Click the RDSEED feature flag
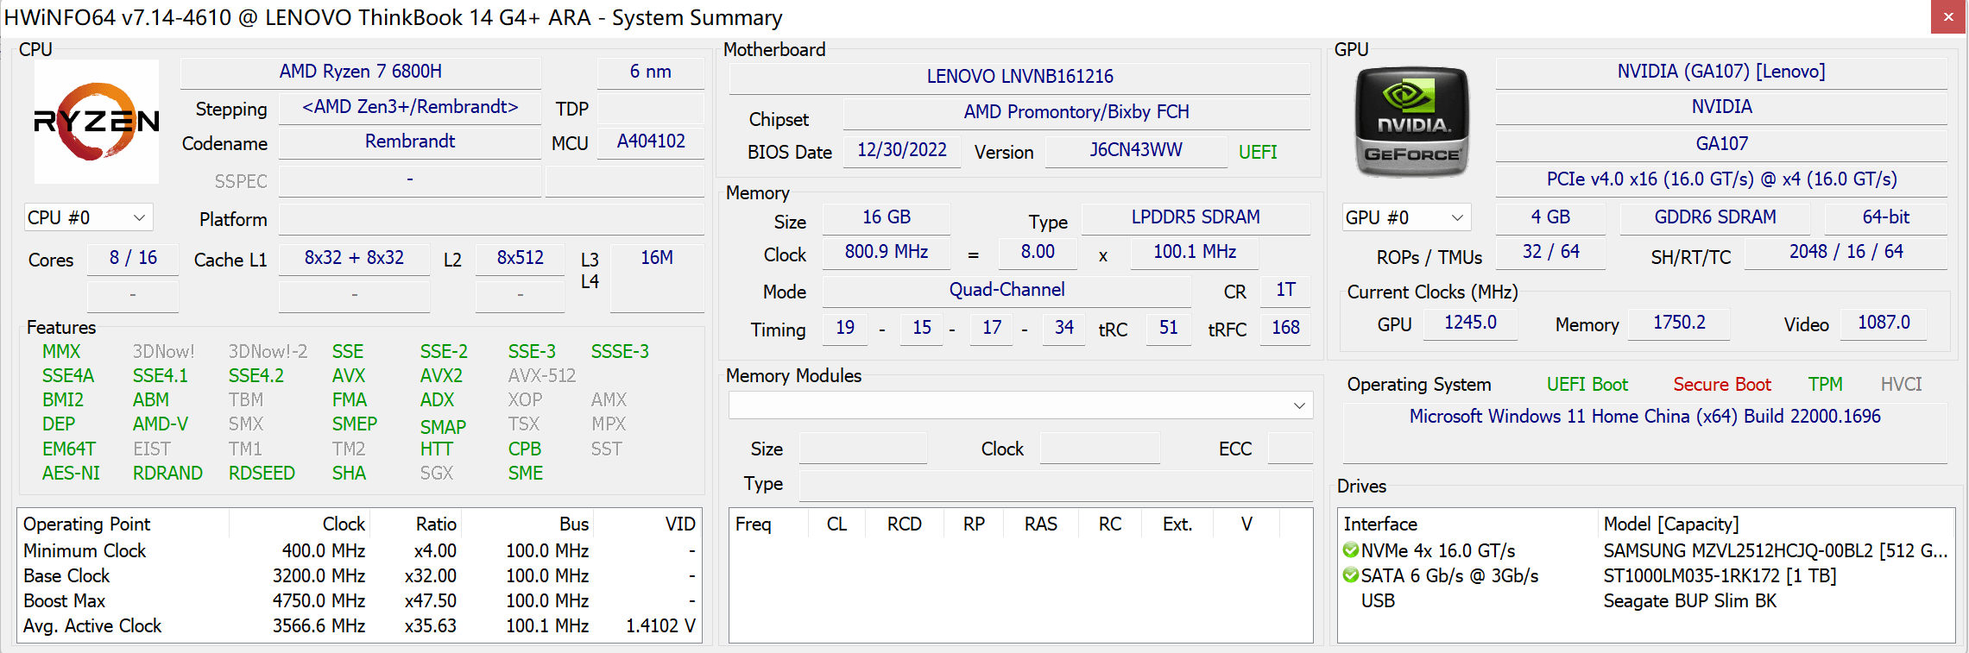 [x=262, y=474]
